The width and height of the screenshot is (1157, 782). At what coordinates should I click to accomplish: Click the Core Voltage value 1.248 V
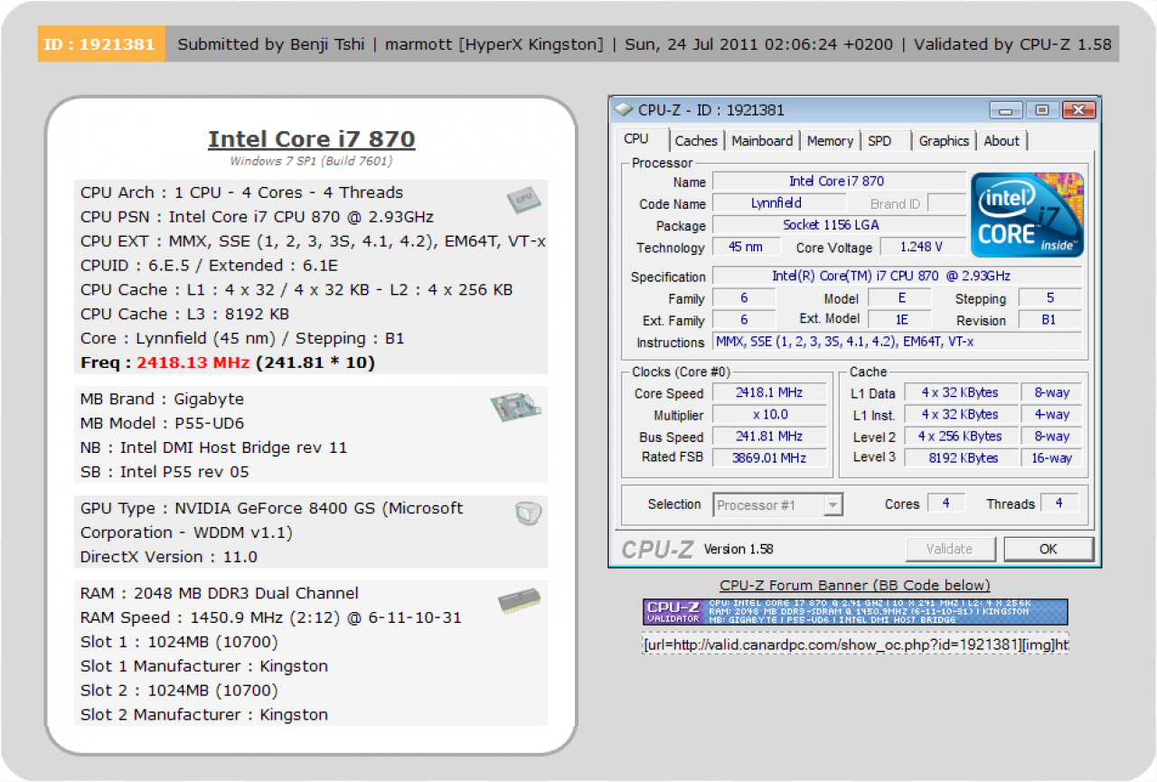922,247
